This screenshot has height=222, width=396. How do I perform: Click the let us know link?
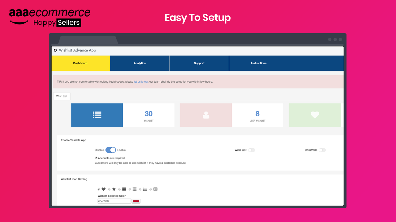tap(141, 81)
